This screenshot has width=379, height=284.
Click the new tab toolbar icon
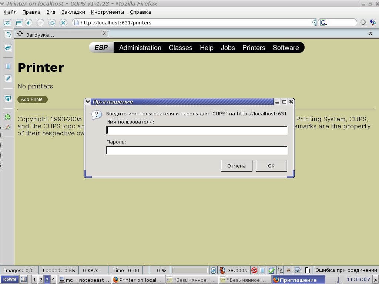(x=7, y=23)
